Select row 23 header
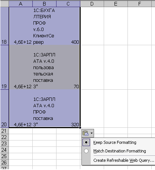 click(x=4, y=143)
